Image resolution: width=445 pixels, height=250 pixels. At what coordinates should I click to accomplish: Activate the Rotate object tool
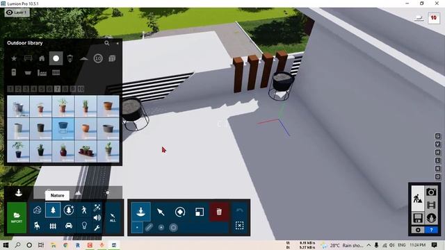pos(180,212)
